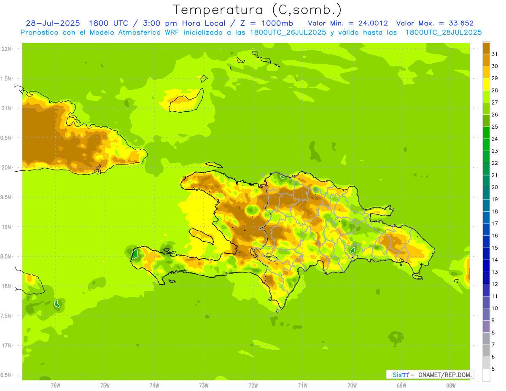Click the title Temperatura (C,somb.)
506x391 pixels.
coord(257,10)
